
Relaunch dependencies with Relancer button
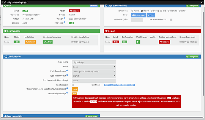pyautogui.click(x=30, y=42)
